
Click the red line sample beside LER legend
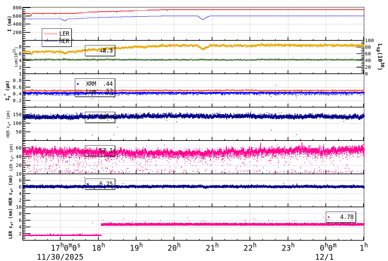51,34
